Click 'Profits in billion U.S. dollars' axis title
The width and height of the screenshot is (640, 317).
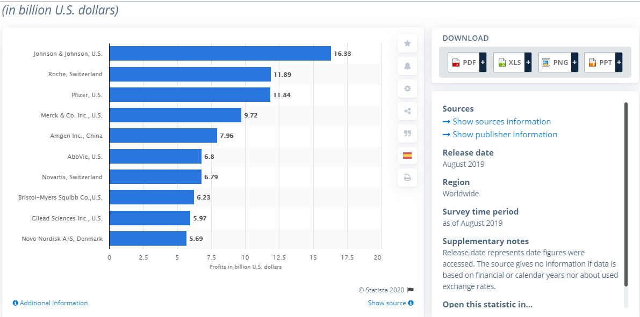coord(246,267)
